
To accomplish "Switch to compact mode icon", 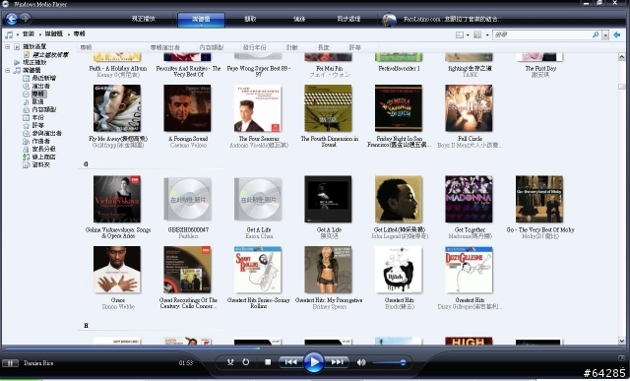I will 622,357.
